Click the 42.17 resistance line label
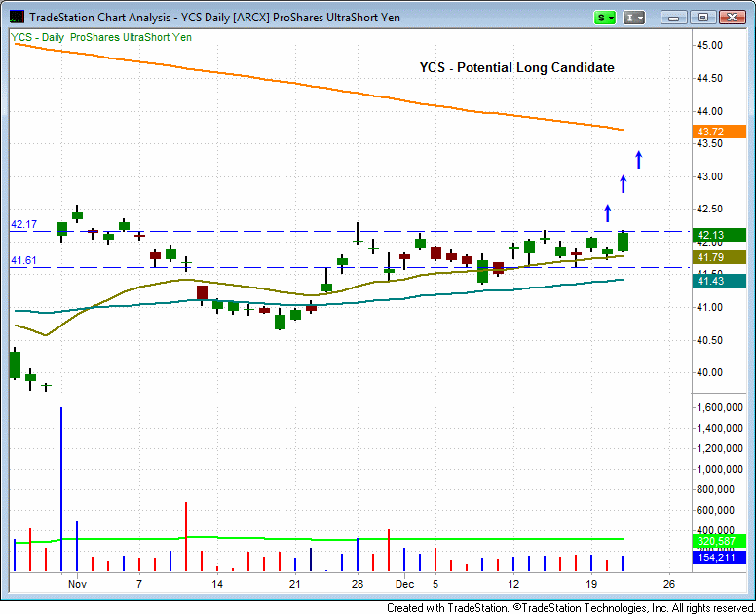The width and height of the screenshot is (756, 614). tap(23, 224)
